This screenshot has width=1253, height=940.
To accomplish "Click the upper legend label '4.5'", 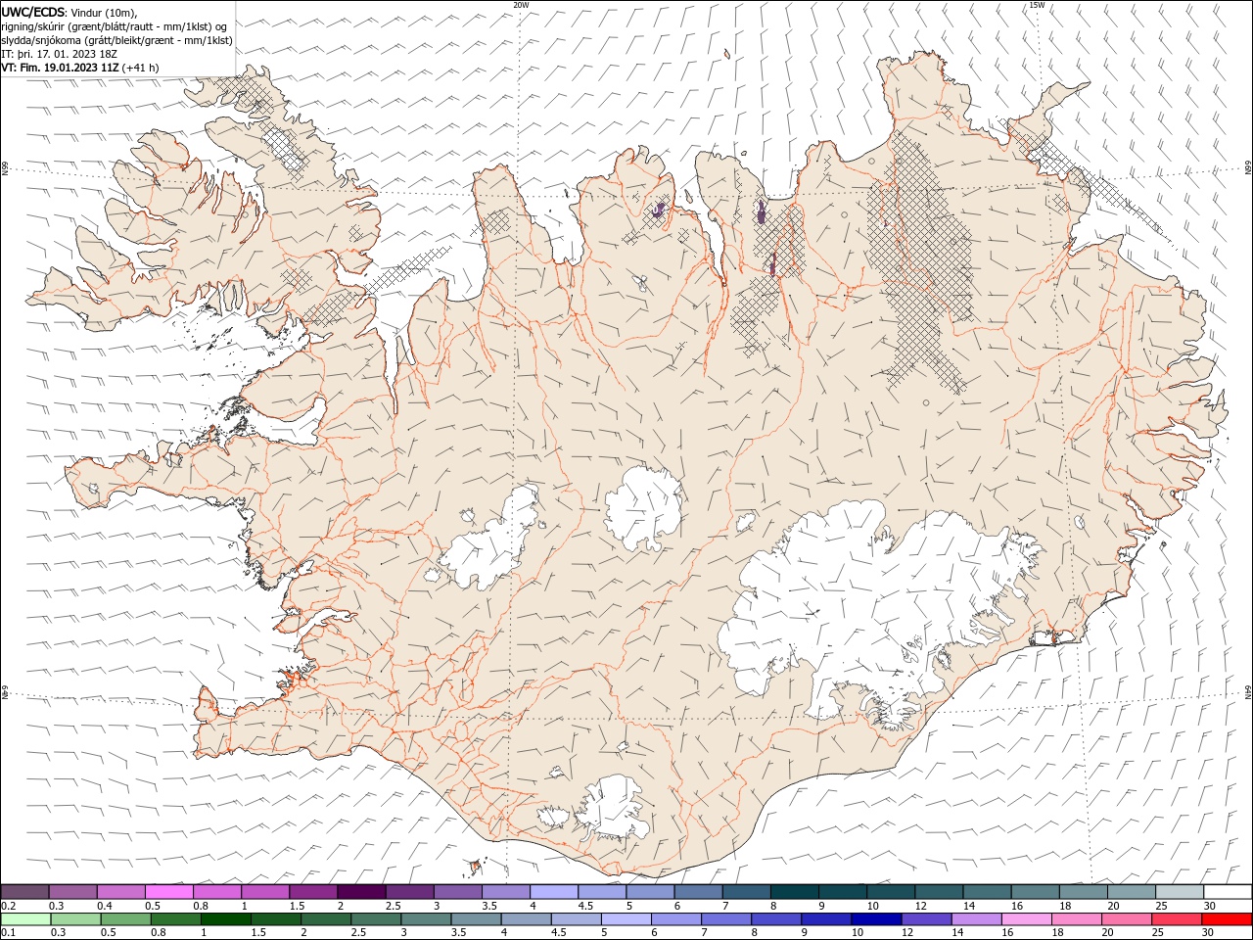I will click(x=585, y=906).
